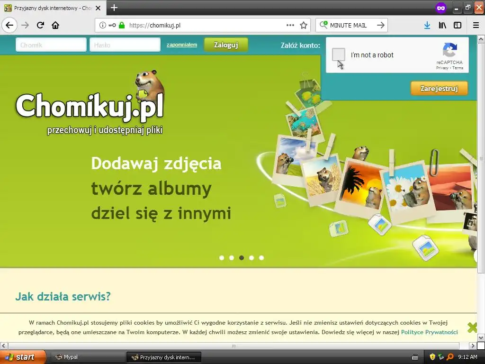Image resolution: width=485 pixels, height=364 pixels.
Task: Select the first carousel slide dot
Action: click(x=222, y=258)
